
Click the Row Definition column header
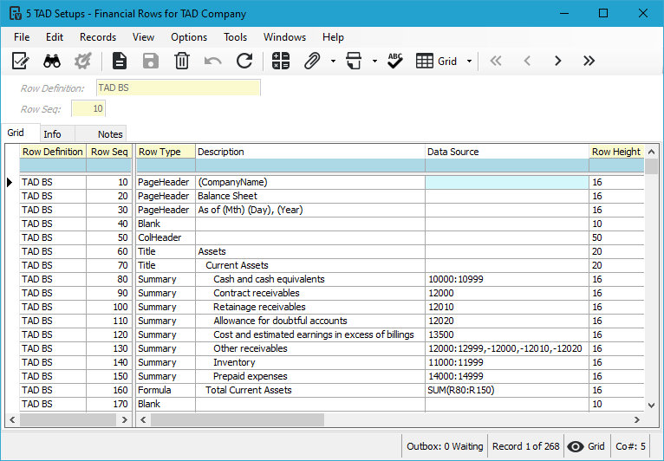(53, 152)
